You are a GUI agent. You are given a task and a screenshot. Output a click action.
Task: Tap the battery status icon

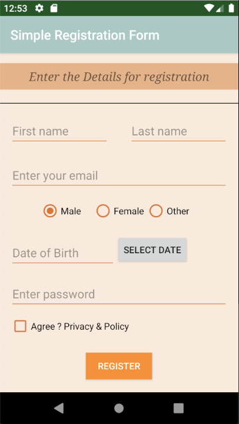(231, 8)
